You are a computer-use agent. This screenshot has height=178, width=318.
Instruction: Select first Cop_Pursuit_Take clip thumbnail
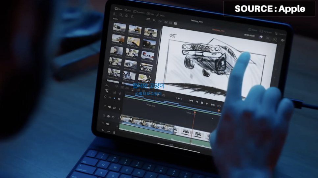click(x=119, y=28)
